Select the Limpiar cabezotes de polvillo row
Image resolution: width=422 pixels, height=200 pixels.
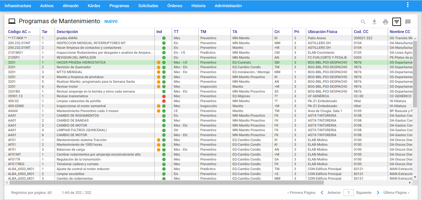click(209, 101)
